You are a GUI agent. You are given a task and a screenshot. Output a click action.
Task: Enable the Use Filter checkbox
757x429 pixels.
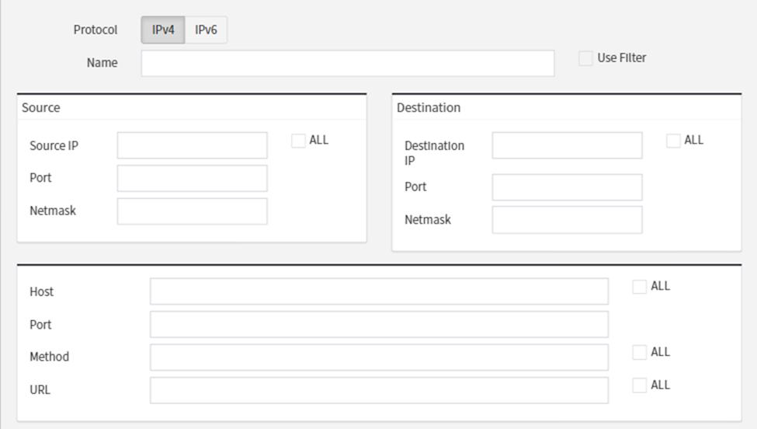(x=585, y=58)
